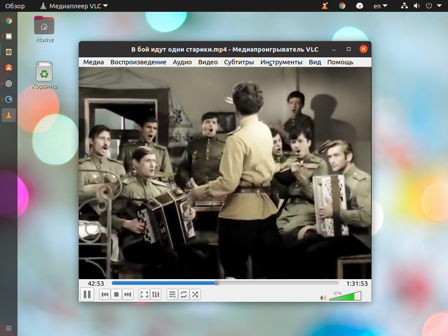Open the en keyboard layout dropdown

(380, 6)
